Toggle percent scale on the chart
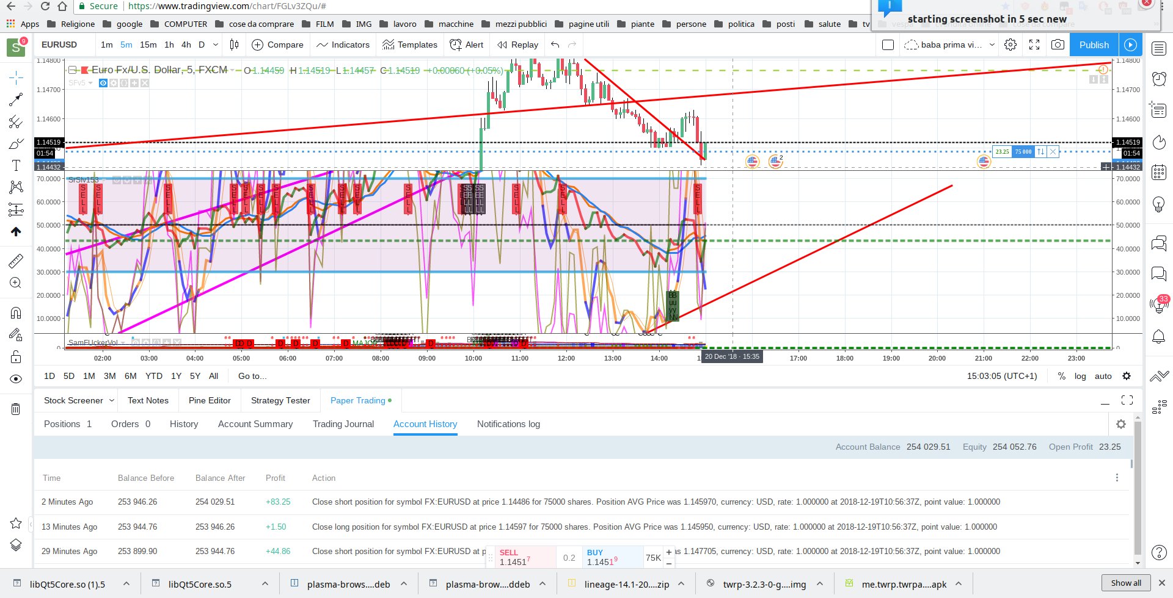The image size is (1173, 598). point(1062,376)
